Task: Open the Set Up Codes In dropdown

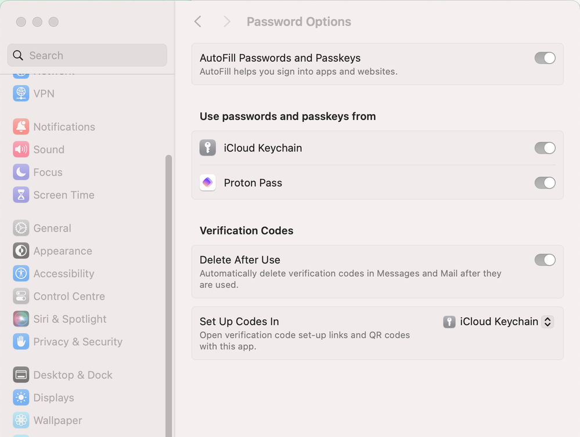Action: (498, 322)
